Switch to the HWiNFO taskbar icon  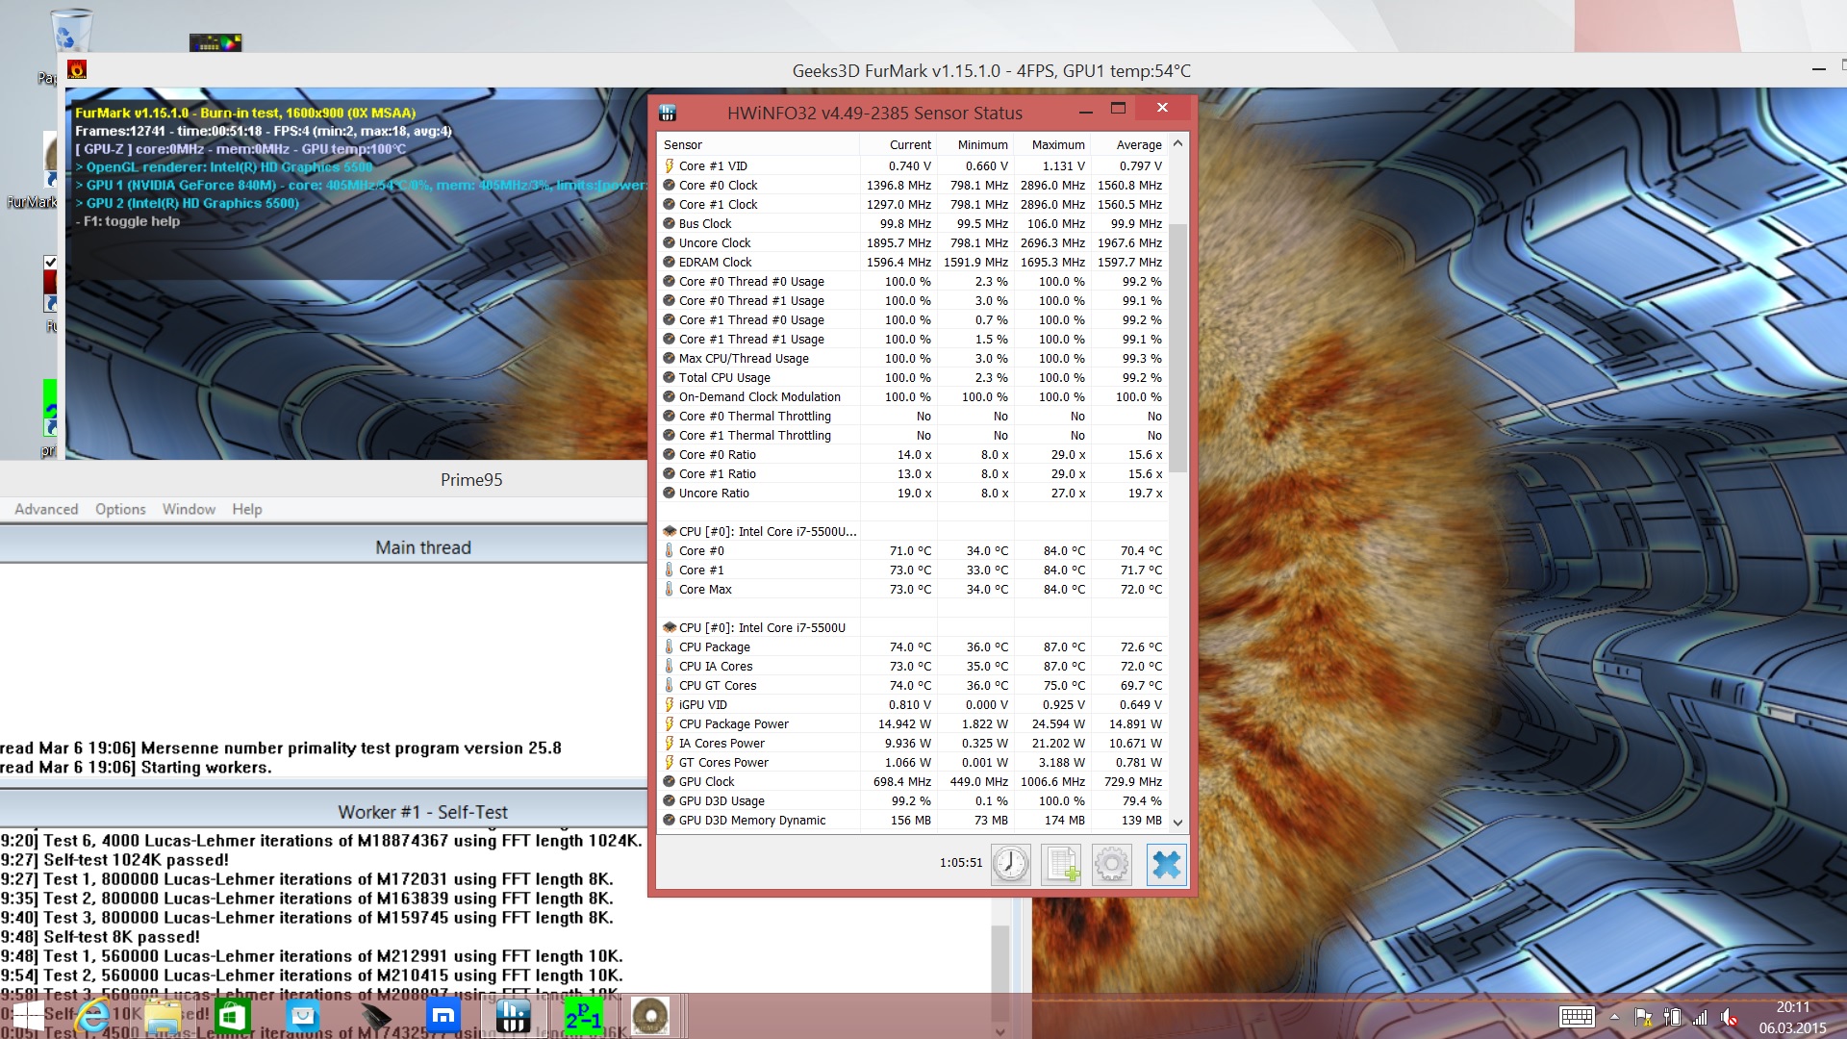click(513, 1016)
